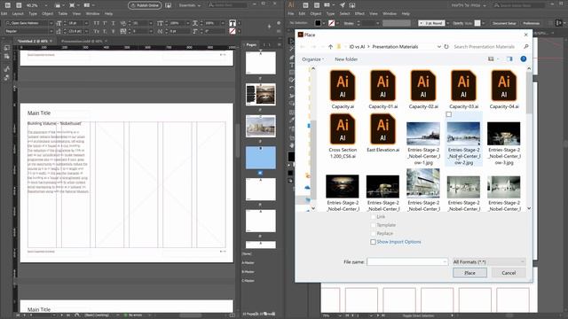Screen dimensions: 568x319
Task: Click the Publish Online button in InDesign
Action: click(x=145, y=5)
